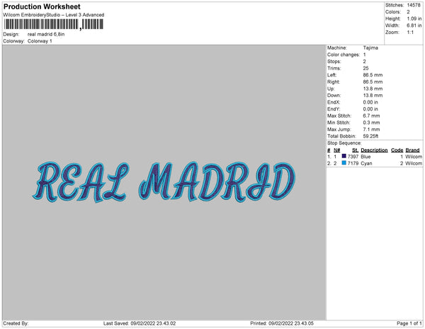Image resolution: width=425 pixels, height=329 pixels.
Task: Click the 'Cyan' description text
Action: 366,163
